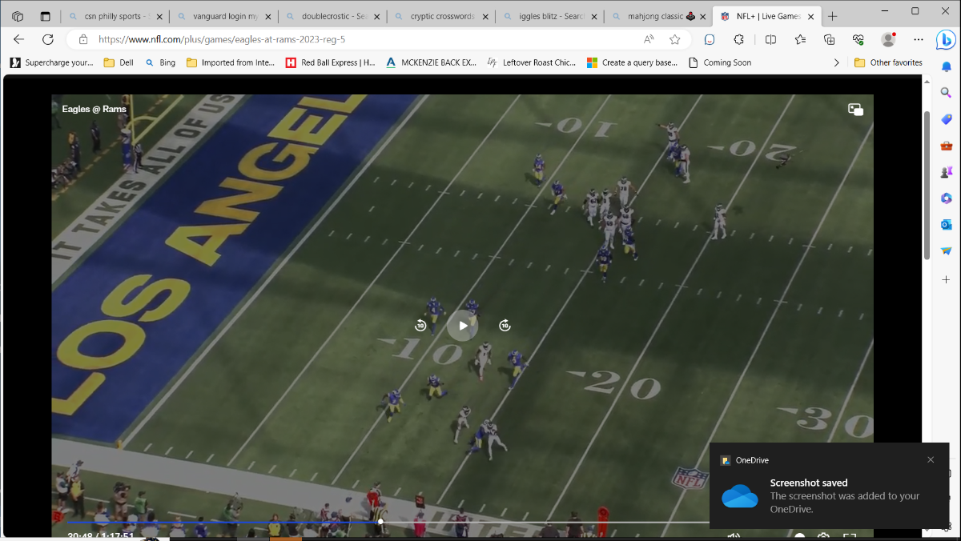Viewport: 961px width, 541px height.
Task: Enable picture-in-picture for the video
Action: point(855,110)
